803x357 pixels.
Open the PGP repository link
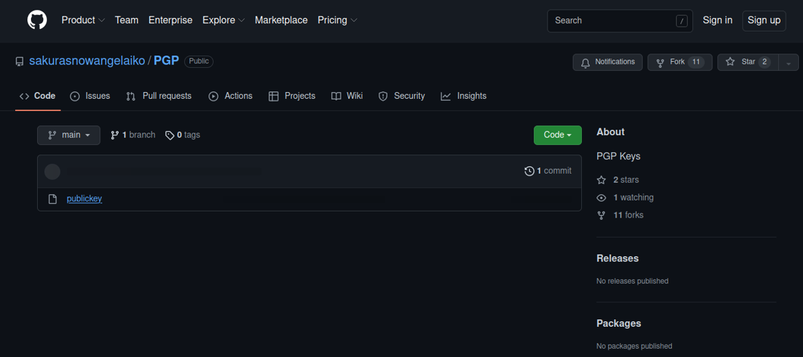[x=166, y=61]
